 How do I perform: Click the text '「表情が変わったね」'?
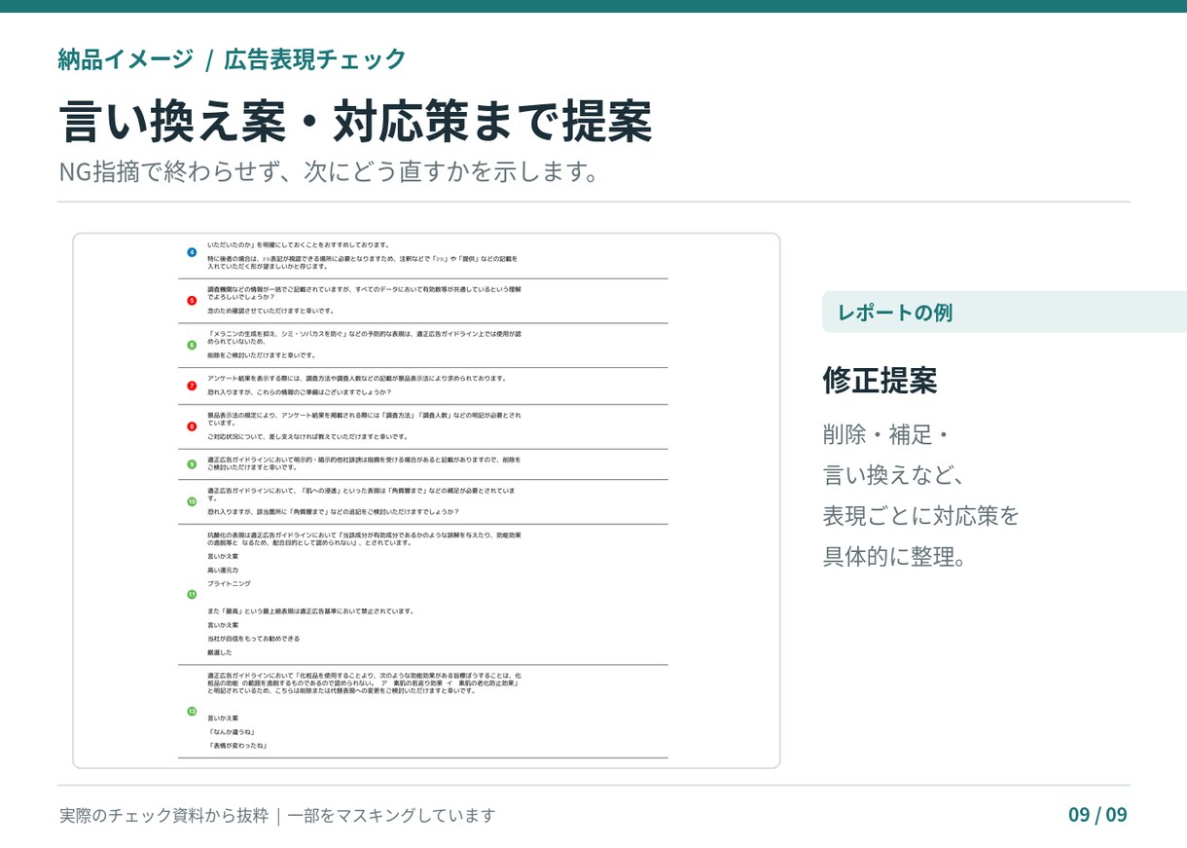click(x=237, y=746)
